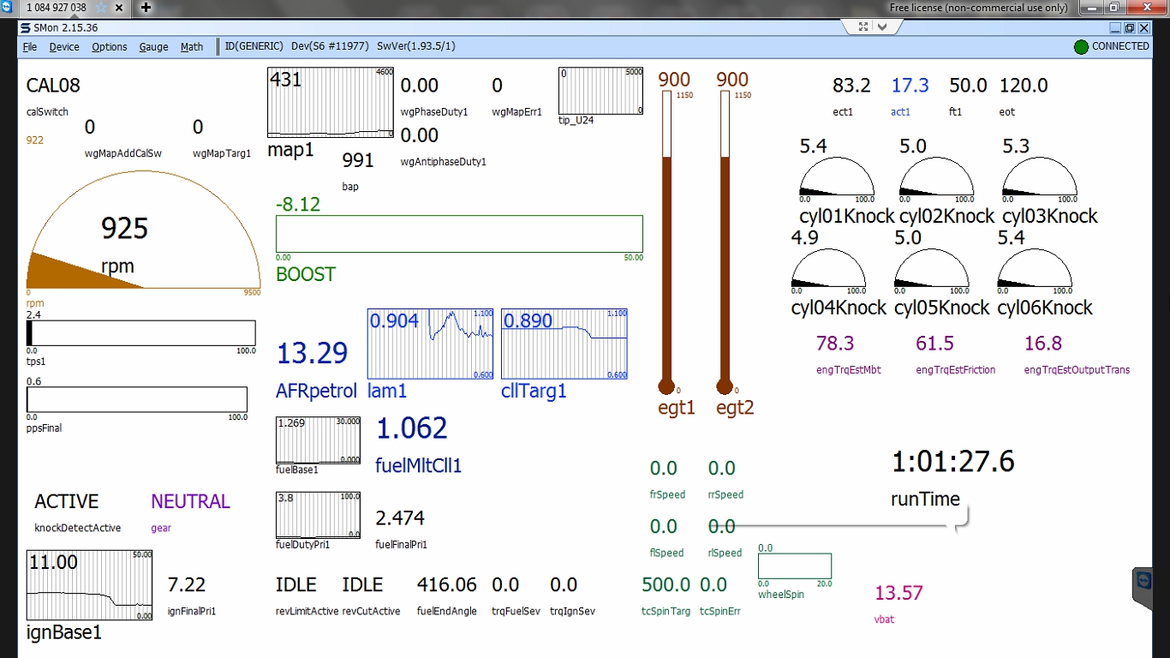Click the BOOST horizontal bar gauge
The height and width of the screenshot is (658, 1170).
tap(459, 234)
